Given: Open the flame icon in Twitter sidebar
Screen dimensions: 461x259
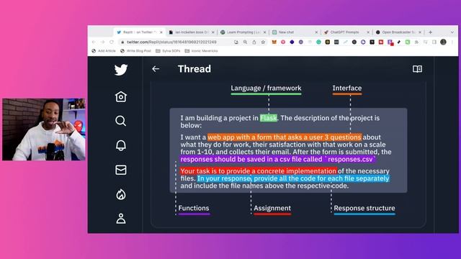Looking at the screenshot, I should pyautogui.click(x=121, y=194).
